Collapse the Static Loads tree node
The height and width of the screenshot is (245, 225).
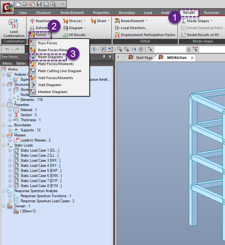click(x=3, y=146)
